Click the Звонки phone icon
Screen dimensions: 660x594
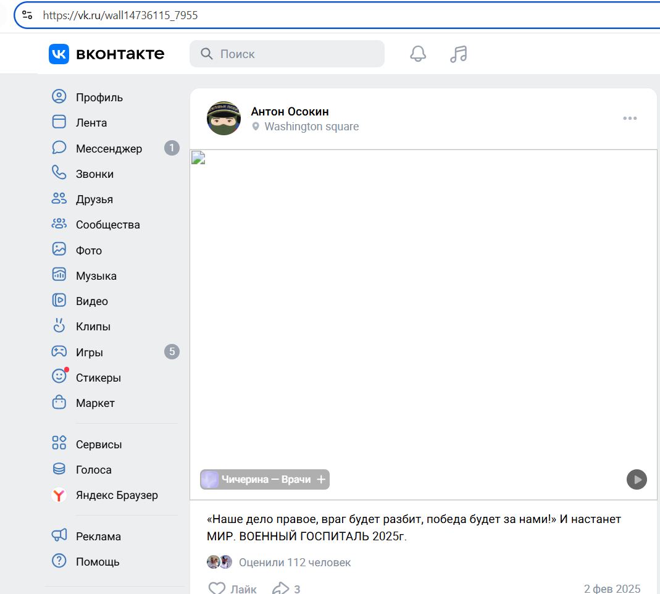tap(59, 173)
